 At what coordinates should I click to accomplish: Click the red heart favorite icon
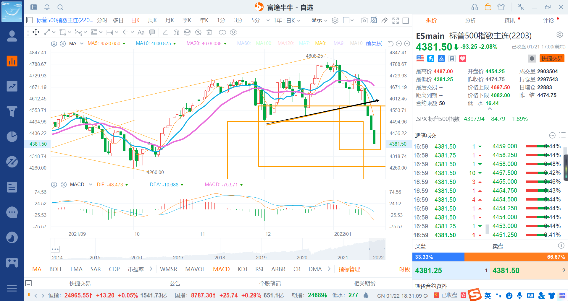(x=463, y=58)
